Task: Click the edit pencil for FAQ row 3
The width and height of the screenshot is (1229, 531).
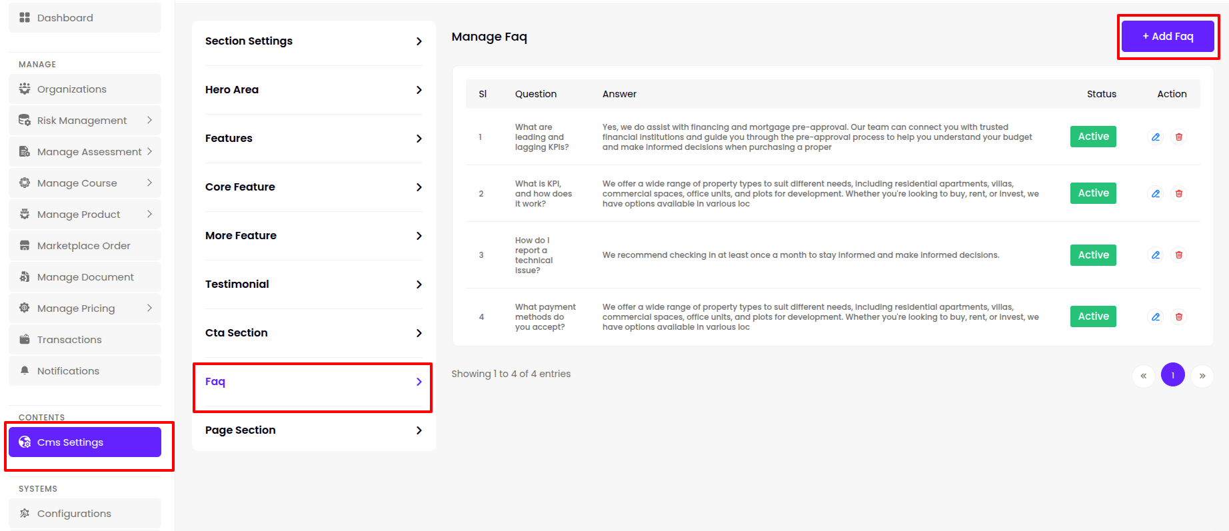Action: [1156, 255]
